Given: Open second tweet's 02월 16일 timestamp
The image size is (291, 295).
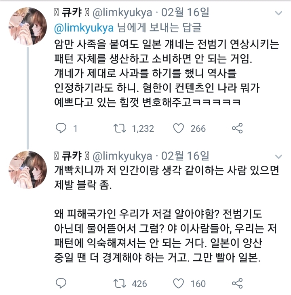Looking at the screenshot, I should point(185,156).
